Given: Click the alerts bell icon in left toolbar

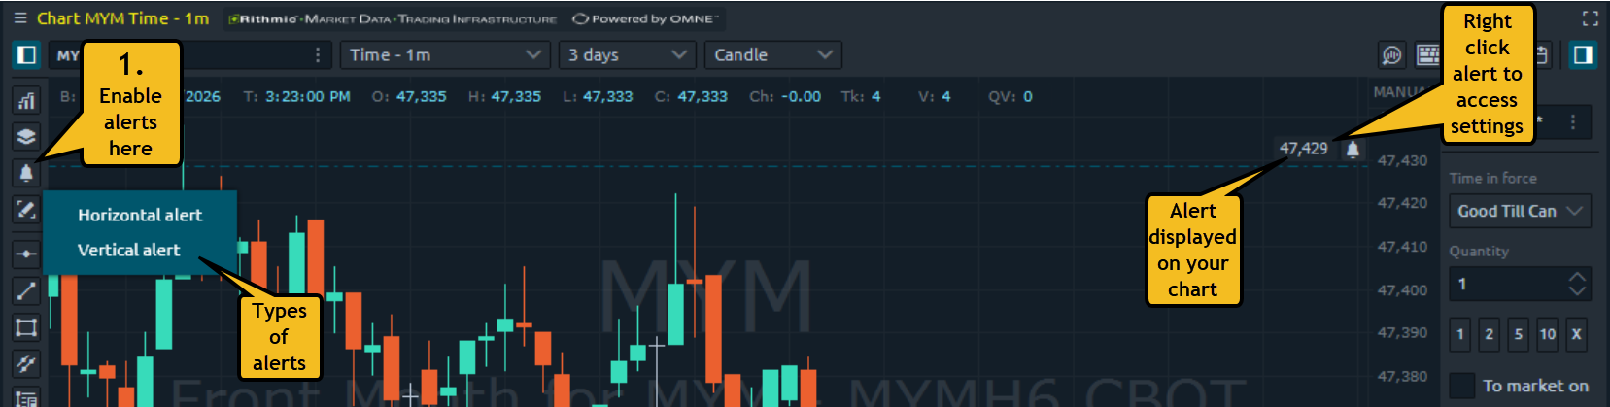Looking at the screenshot, I should [x=26, y=173].
